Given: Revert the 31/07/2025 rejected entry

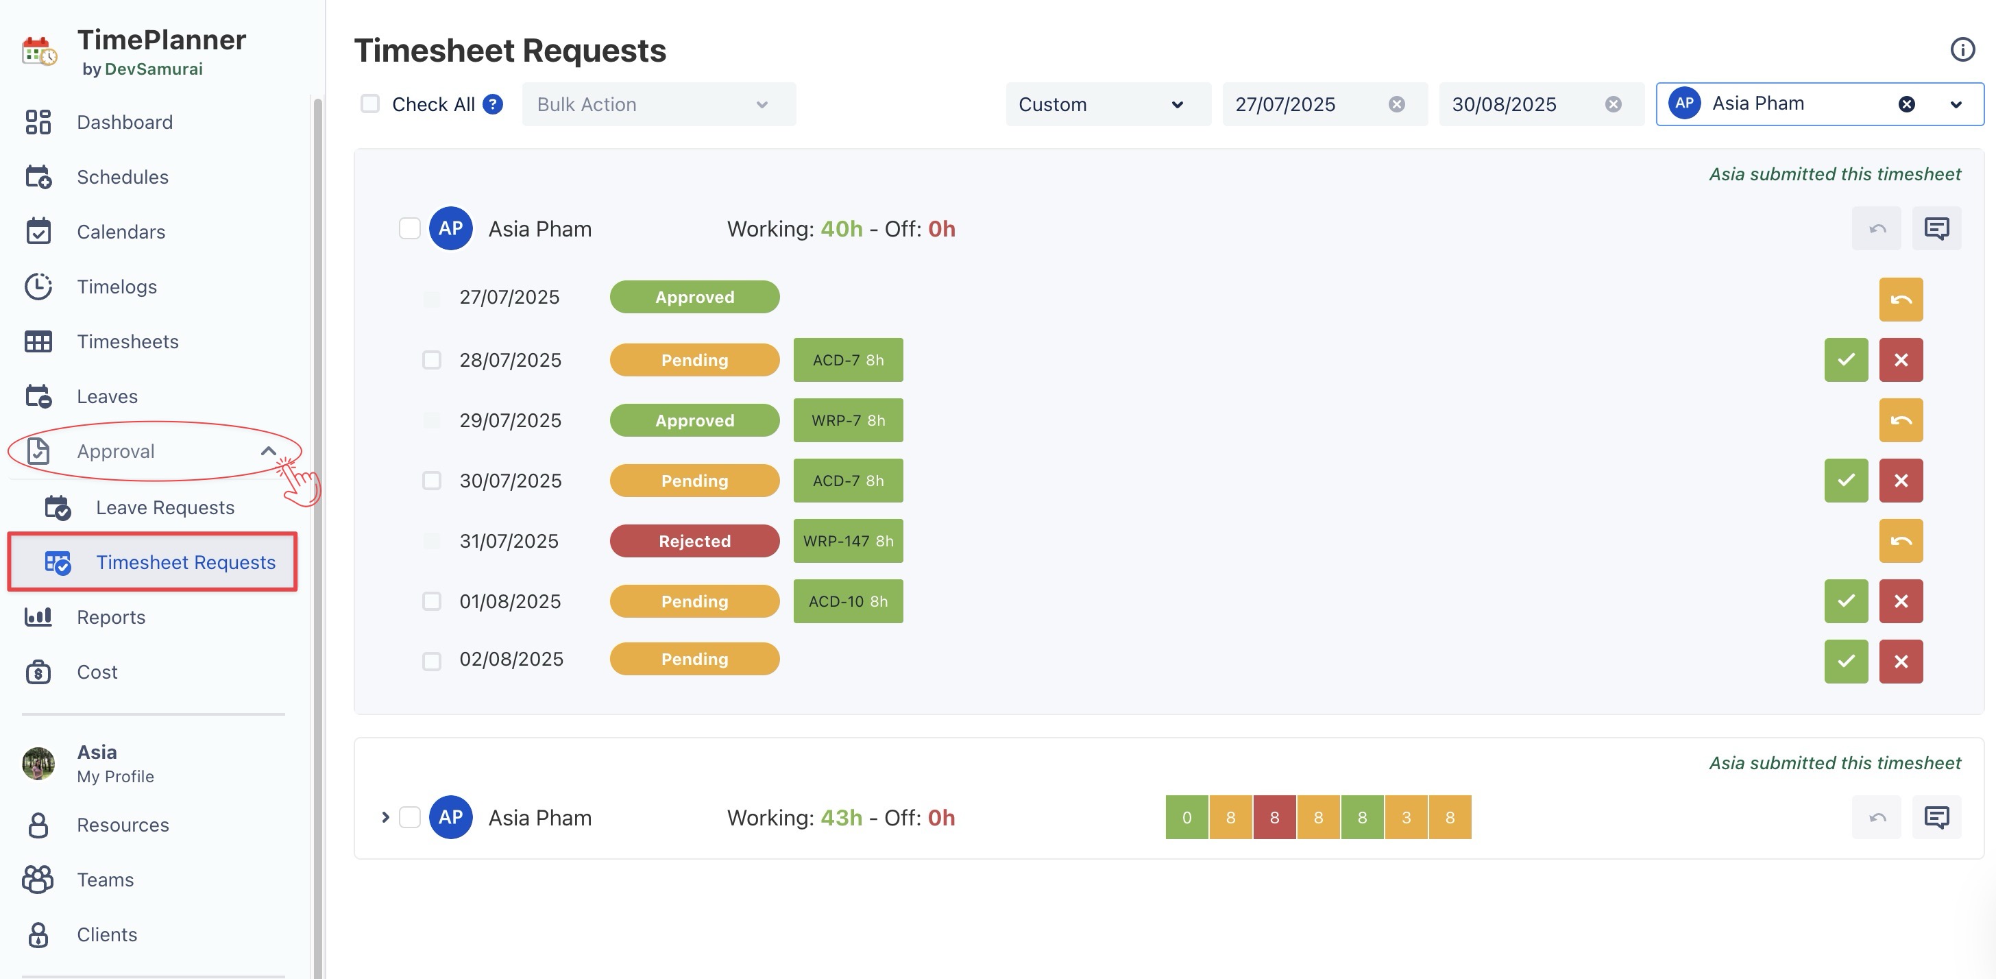Looking at the screenshot, I should 1900,541.
